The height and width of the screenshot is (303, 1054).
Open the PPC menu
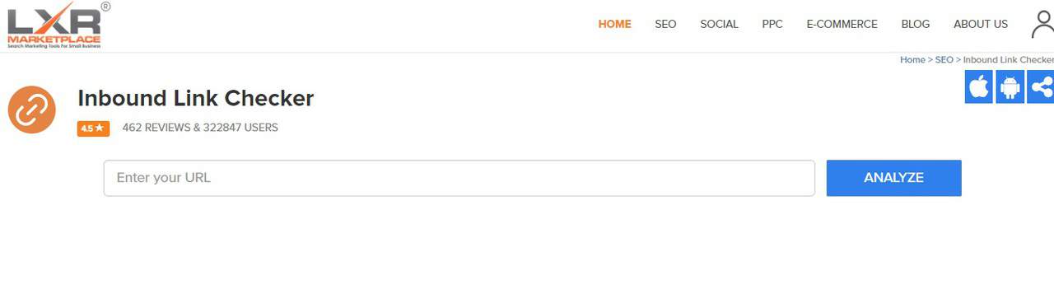772,24
